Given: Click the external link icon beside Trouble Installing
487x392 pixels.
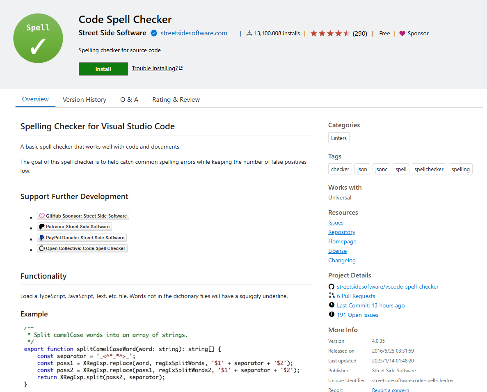Looking at the screenshot, I should tap(181, 68).
